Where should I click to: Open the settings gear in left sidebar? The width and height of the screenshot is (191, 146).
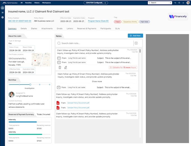click(3, 17)
